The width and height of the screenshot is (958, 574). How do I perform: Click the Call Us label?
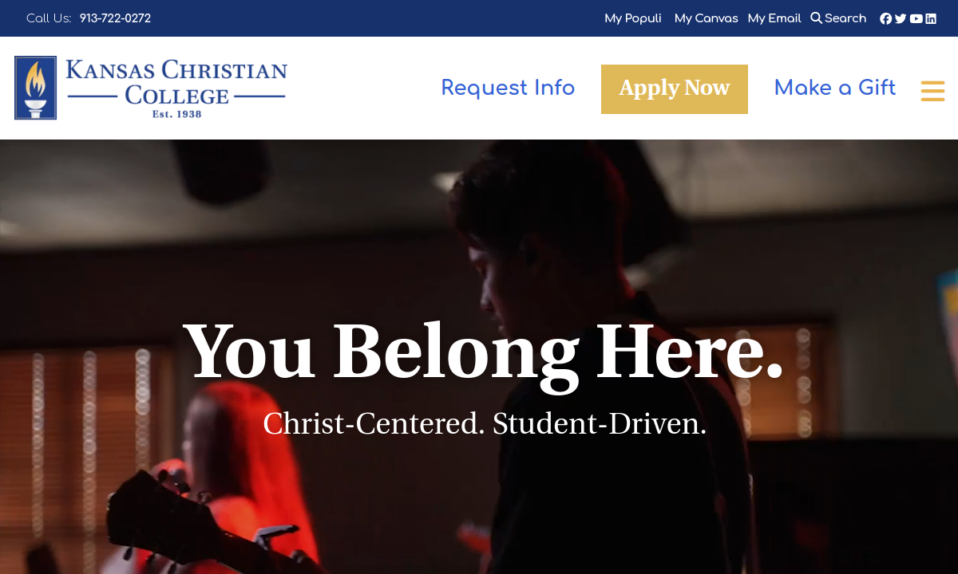point(49,18)
